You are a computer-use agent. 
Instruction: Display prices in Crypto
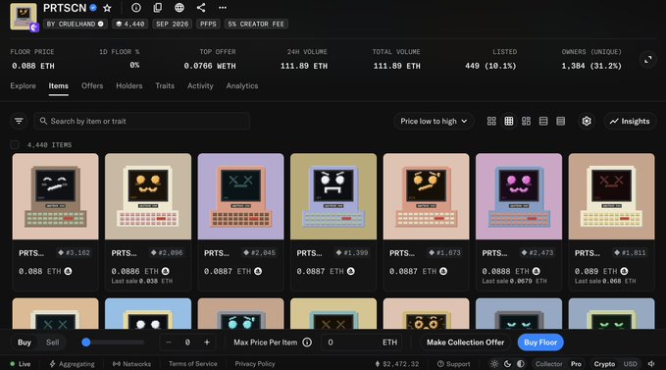[x=604, y=364]
